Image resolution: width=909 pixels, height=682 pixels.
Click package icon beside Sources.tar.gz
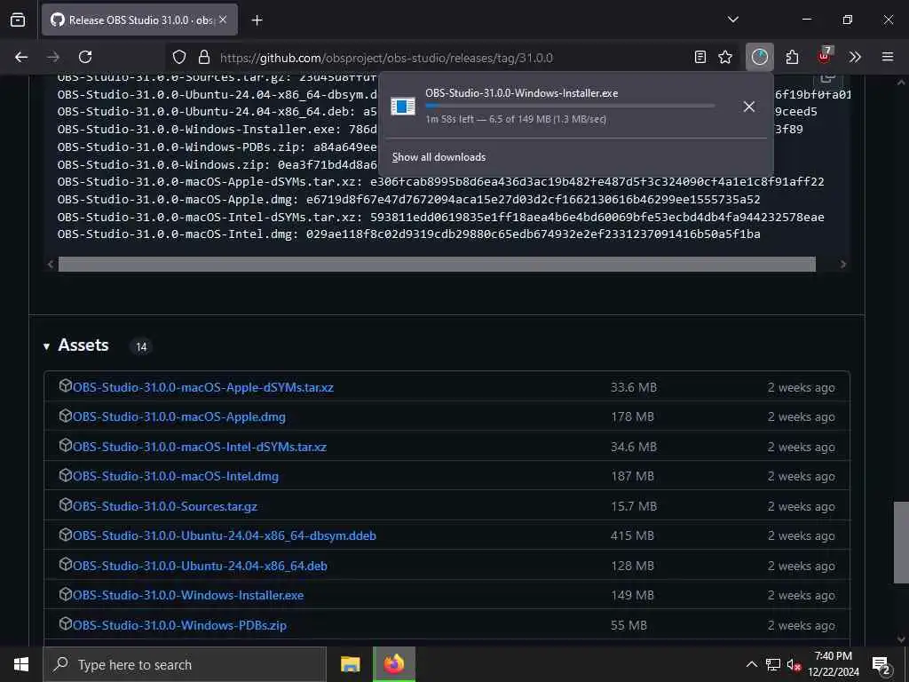click(x=66, y=504)
